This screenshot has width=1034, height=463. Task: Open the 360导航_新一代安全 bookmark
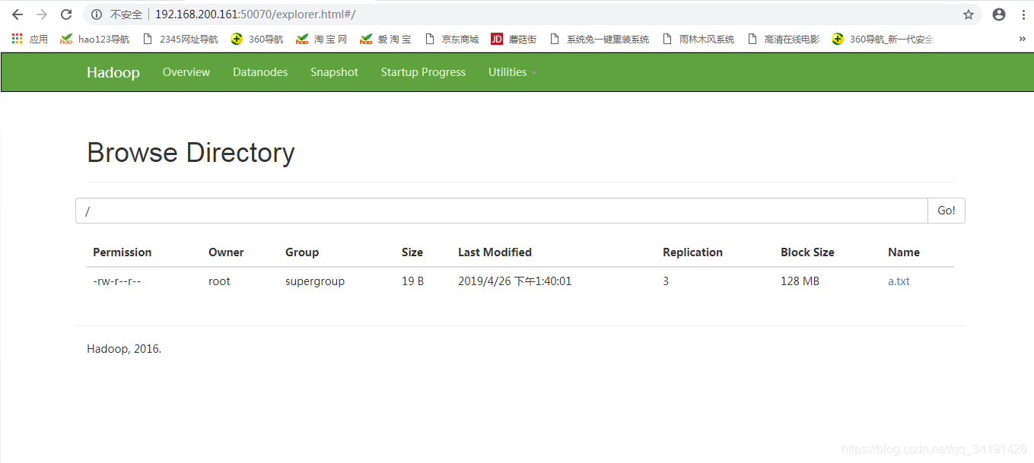click(883, 39)
